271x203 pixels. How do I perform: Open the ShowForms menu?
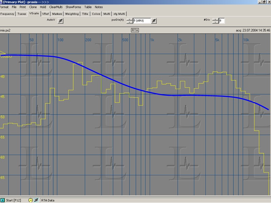74,7
